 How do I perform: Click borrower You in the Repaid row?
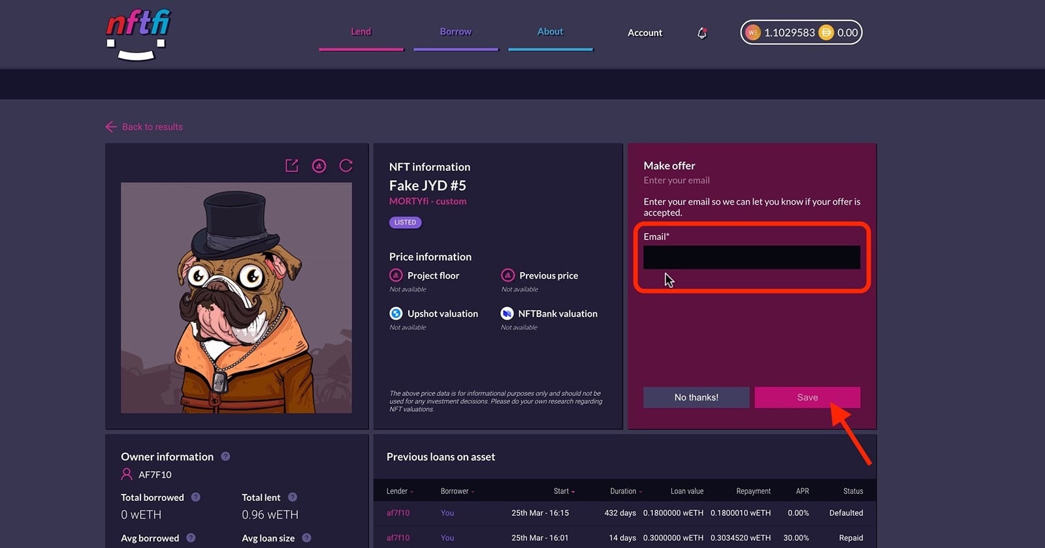pos(447,538)
